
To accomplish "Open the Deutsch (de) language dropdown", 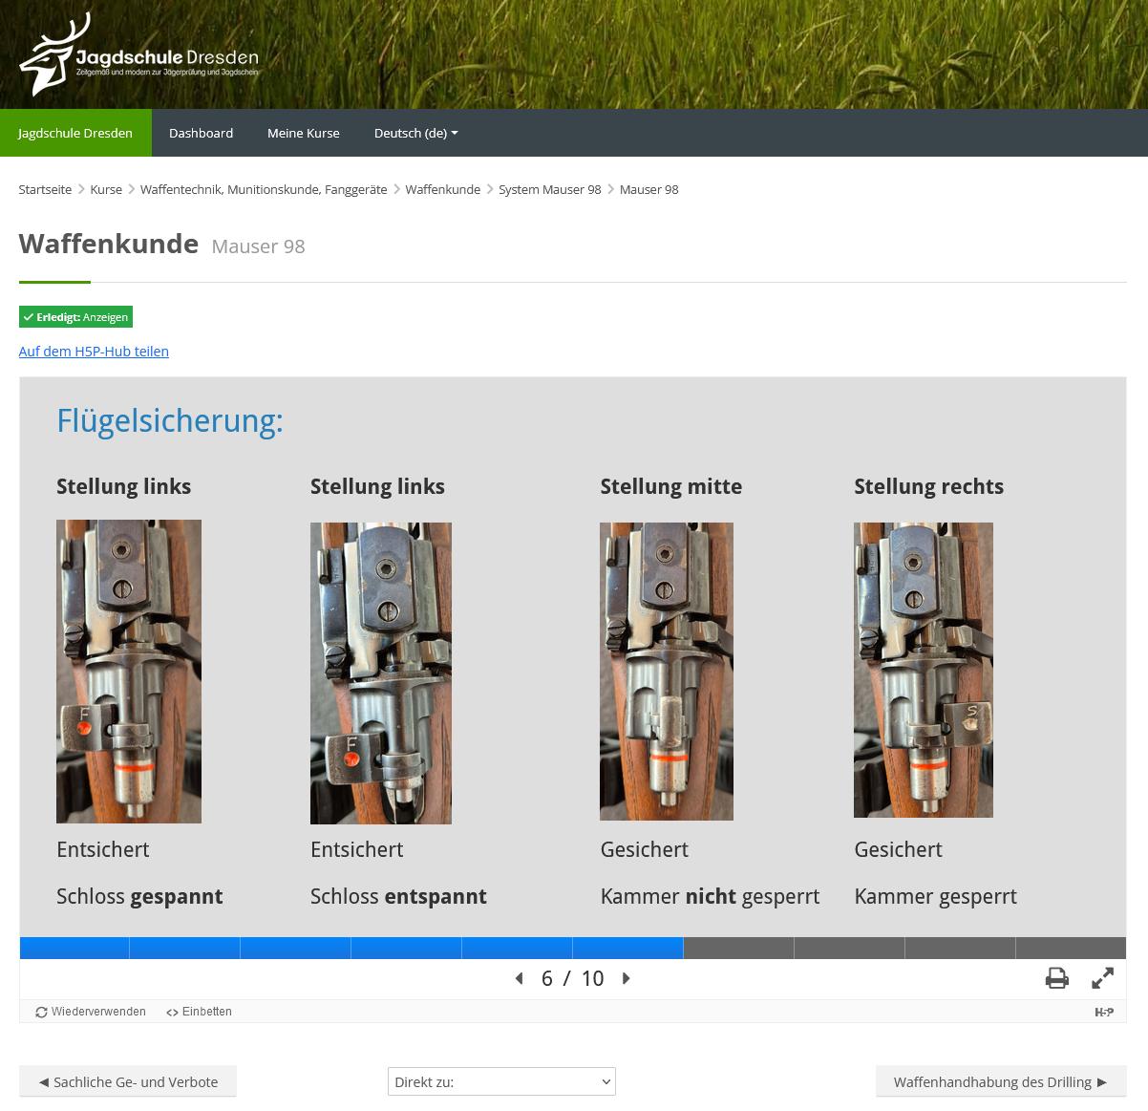I will click(x=415, y=133).
